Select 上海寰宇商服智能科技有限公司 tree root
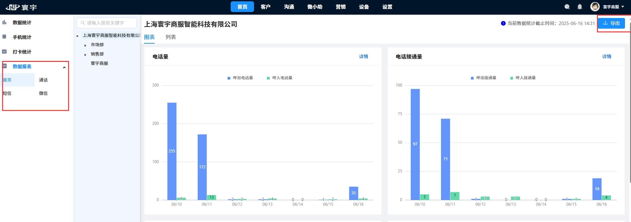The image size is (631, 222). [x=111, y=35]
